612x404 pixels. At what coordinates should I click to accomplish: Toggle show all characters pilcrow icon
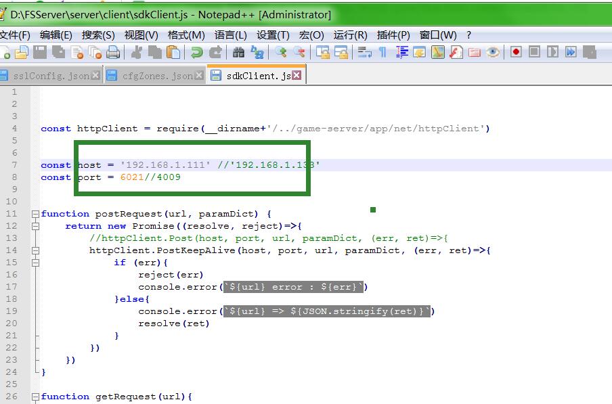click(x=383, y=52)
